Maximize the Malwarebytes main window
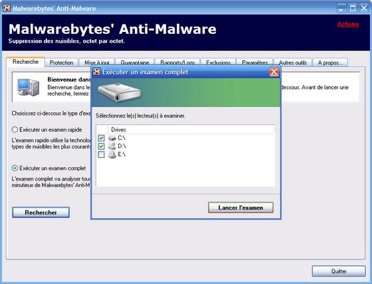The width and height of the screenshot is (372, 284). pyautogui.click(x=353, y=9)
